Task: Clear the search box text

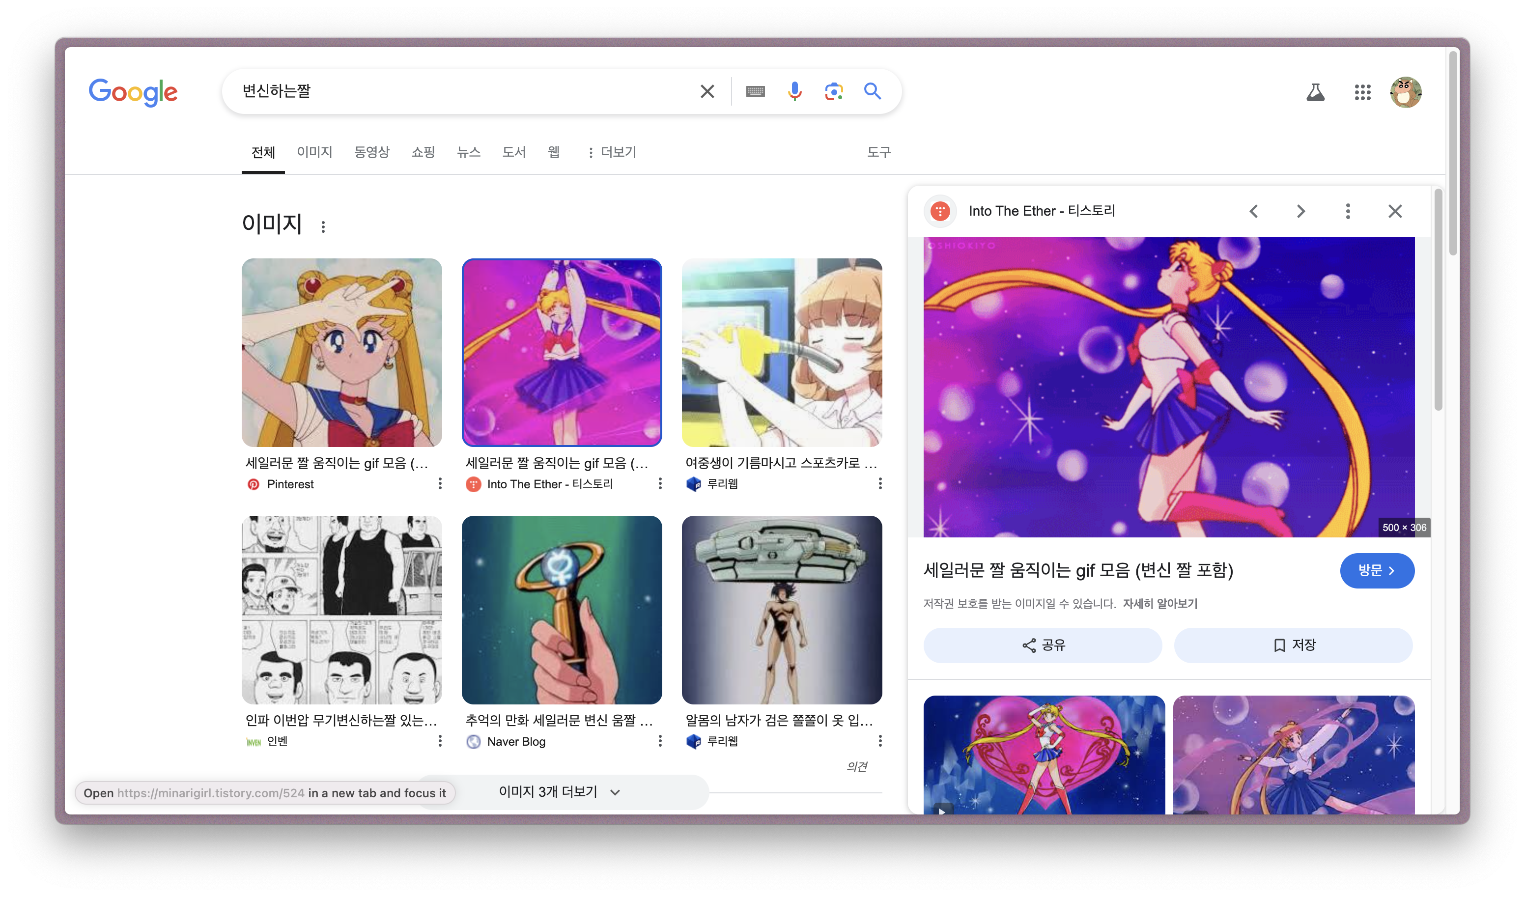Action: pyautogui.click(x=707, y=91)
